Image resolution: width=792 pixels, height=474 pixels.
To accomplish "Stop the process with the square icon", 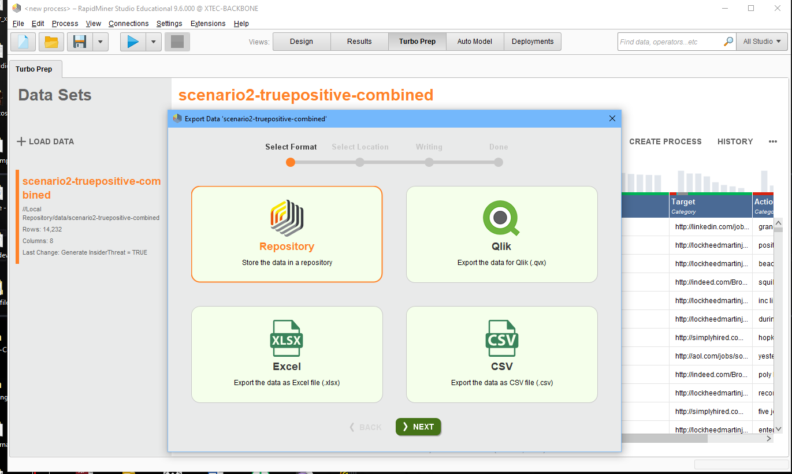I will (177, 42).
